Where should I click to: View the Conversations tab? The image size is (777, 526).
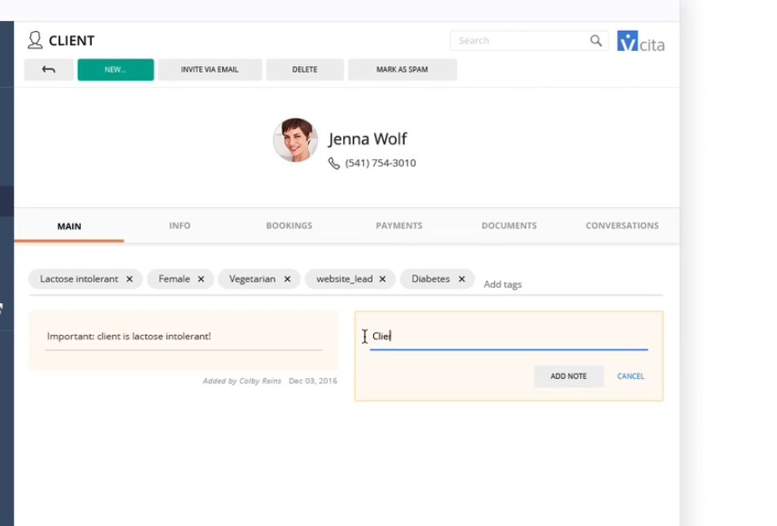coord(622,225)
